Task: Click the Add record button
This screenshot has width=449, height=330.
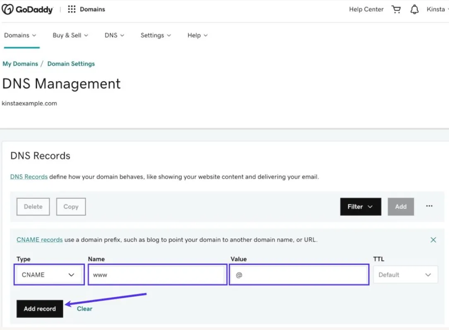Action: point(40,308)
